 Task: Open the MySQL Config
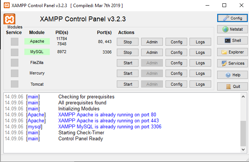coord(176,52)
